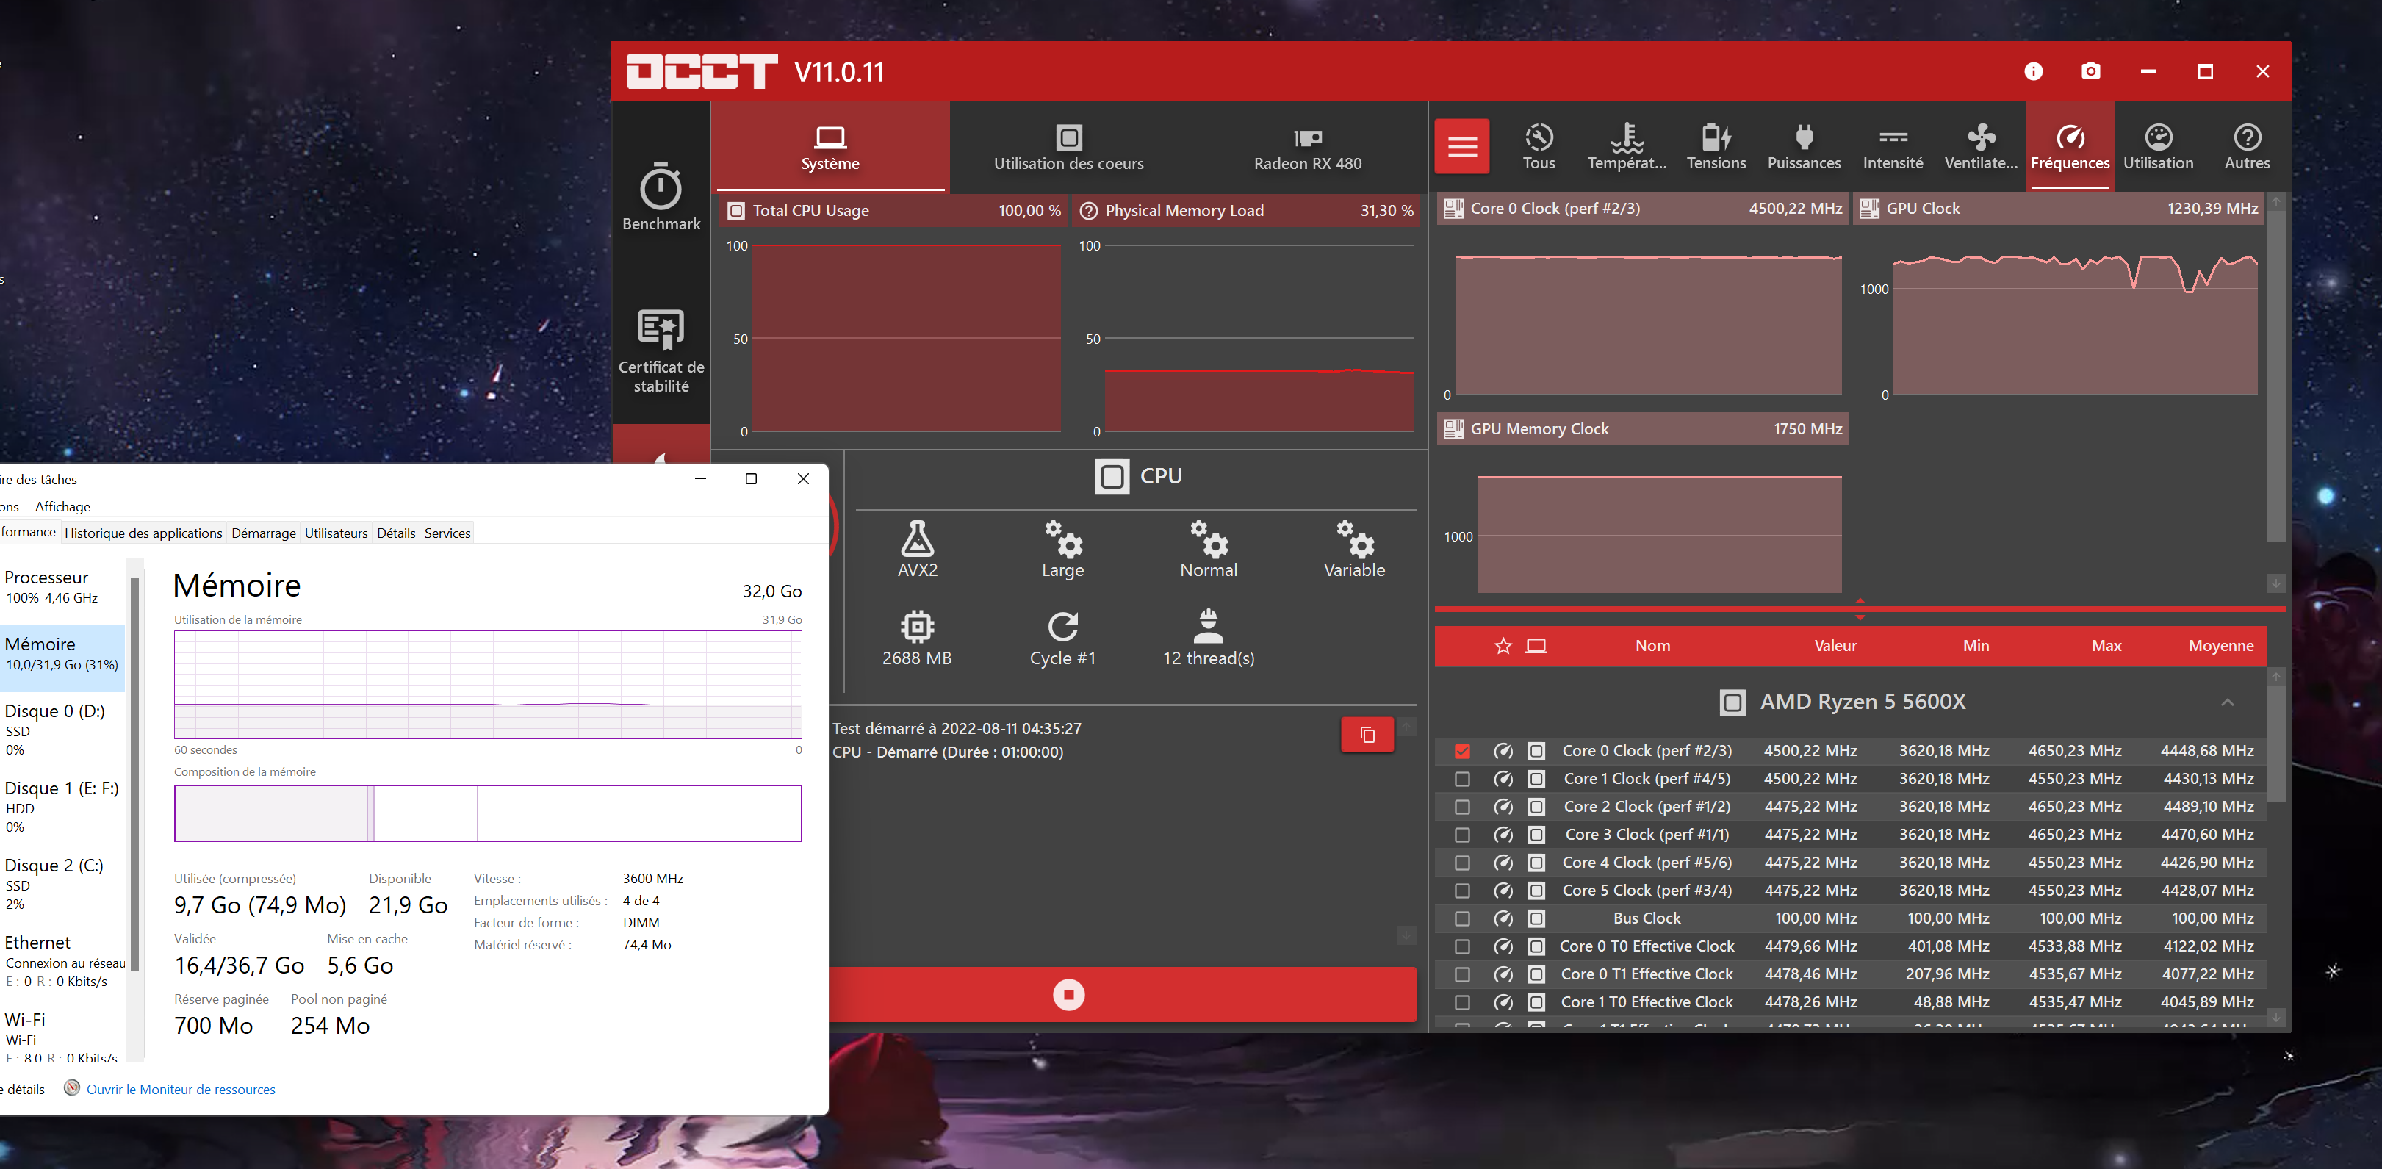Select the Températures monitoring icon
2382x1169 pixels.
[1627, 146]
